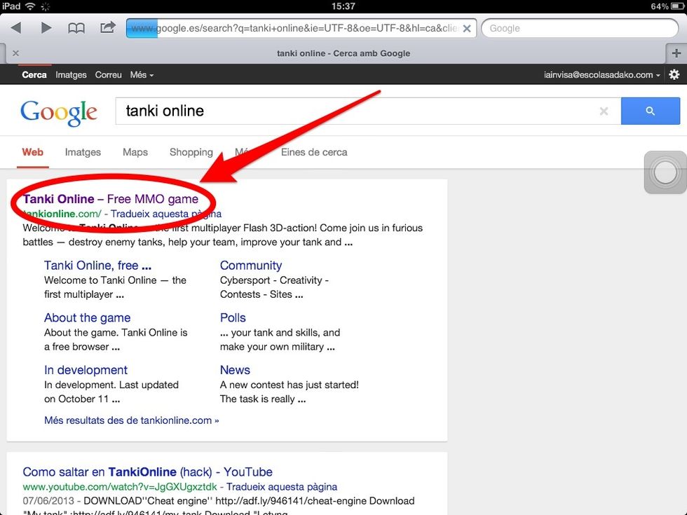Viewport: 687px width, 515px height.
Task: Click Eines de cerca
Action: tap(314, 152)
